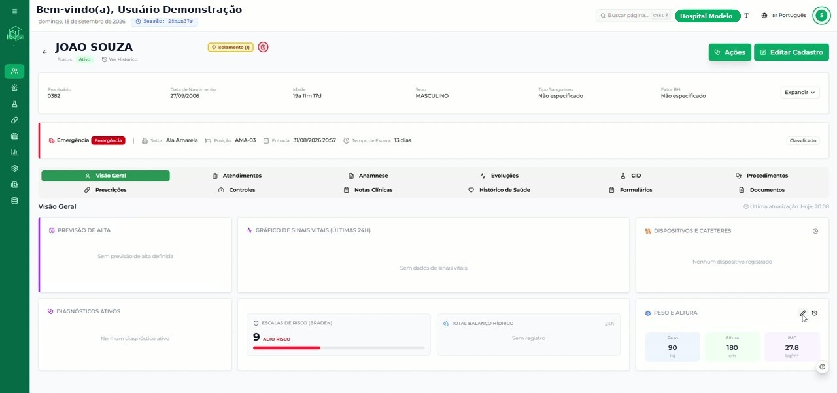Click the Classificado status badge
Viewport: 837px width, 393px height.
pyautogui.click(x=802, y=140)
